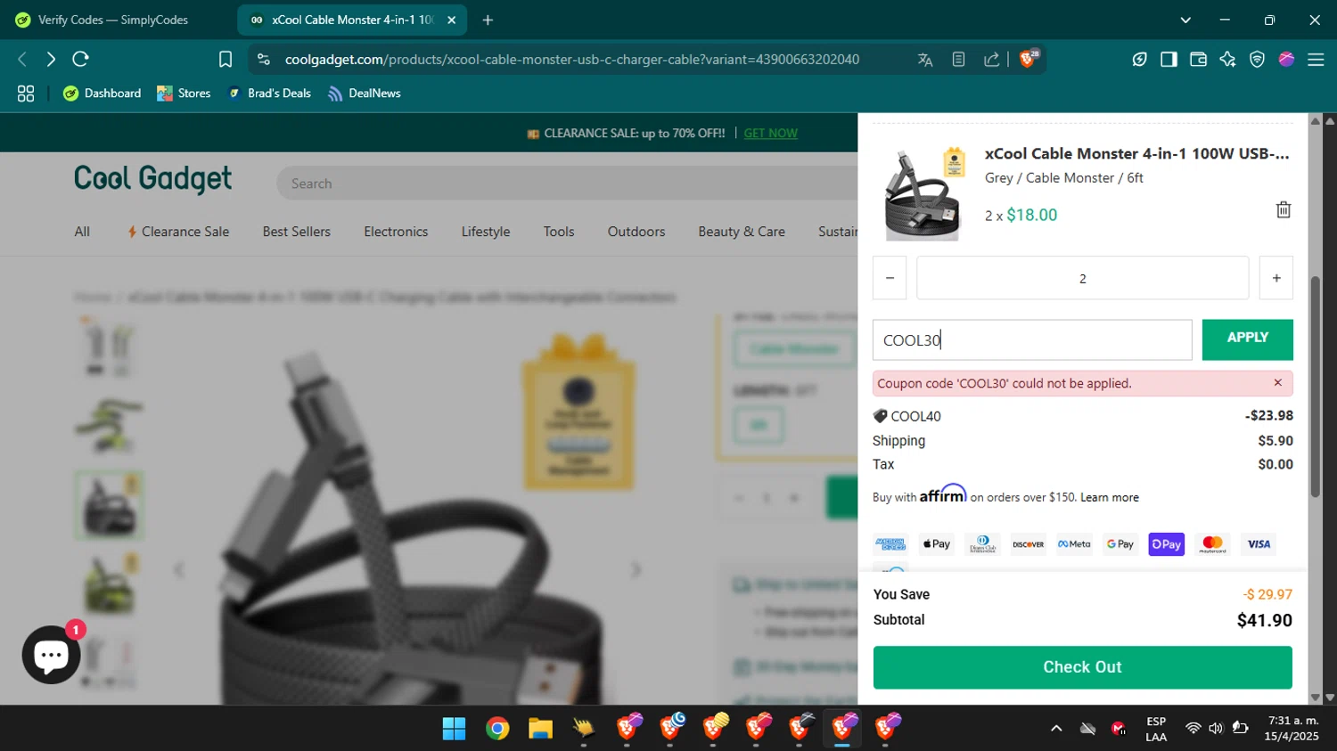The width and height of the screenshot is (1337, 751).
Task: Open the All category menu
Action: 82,232
